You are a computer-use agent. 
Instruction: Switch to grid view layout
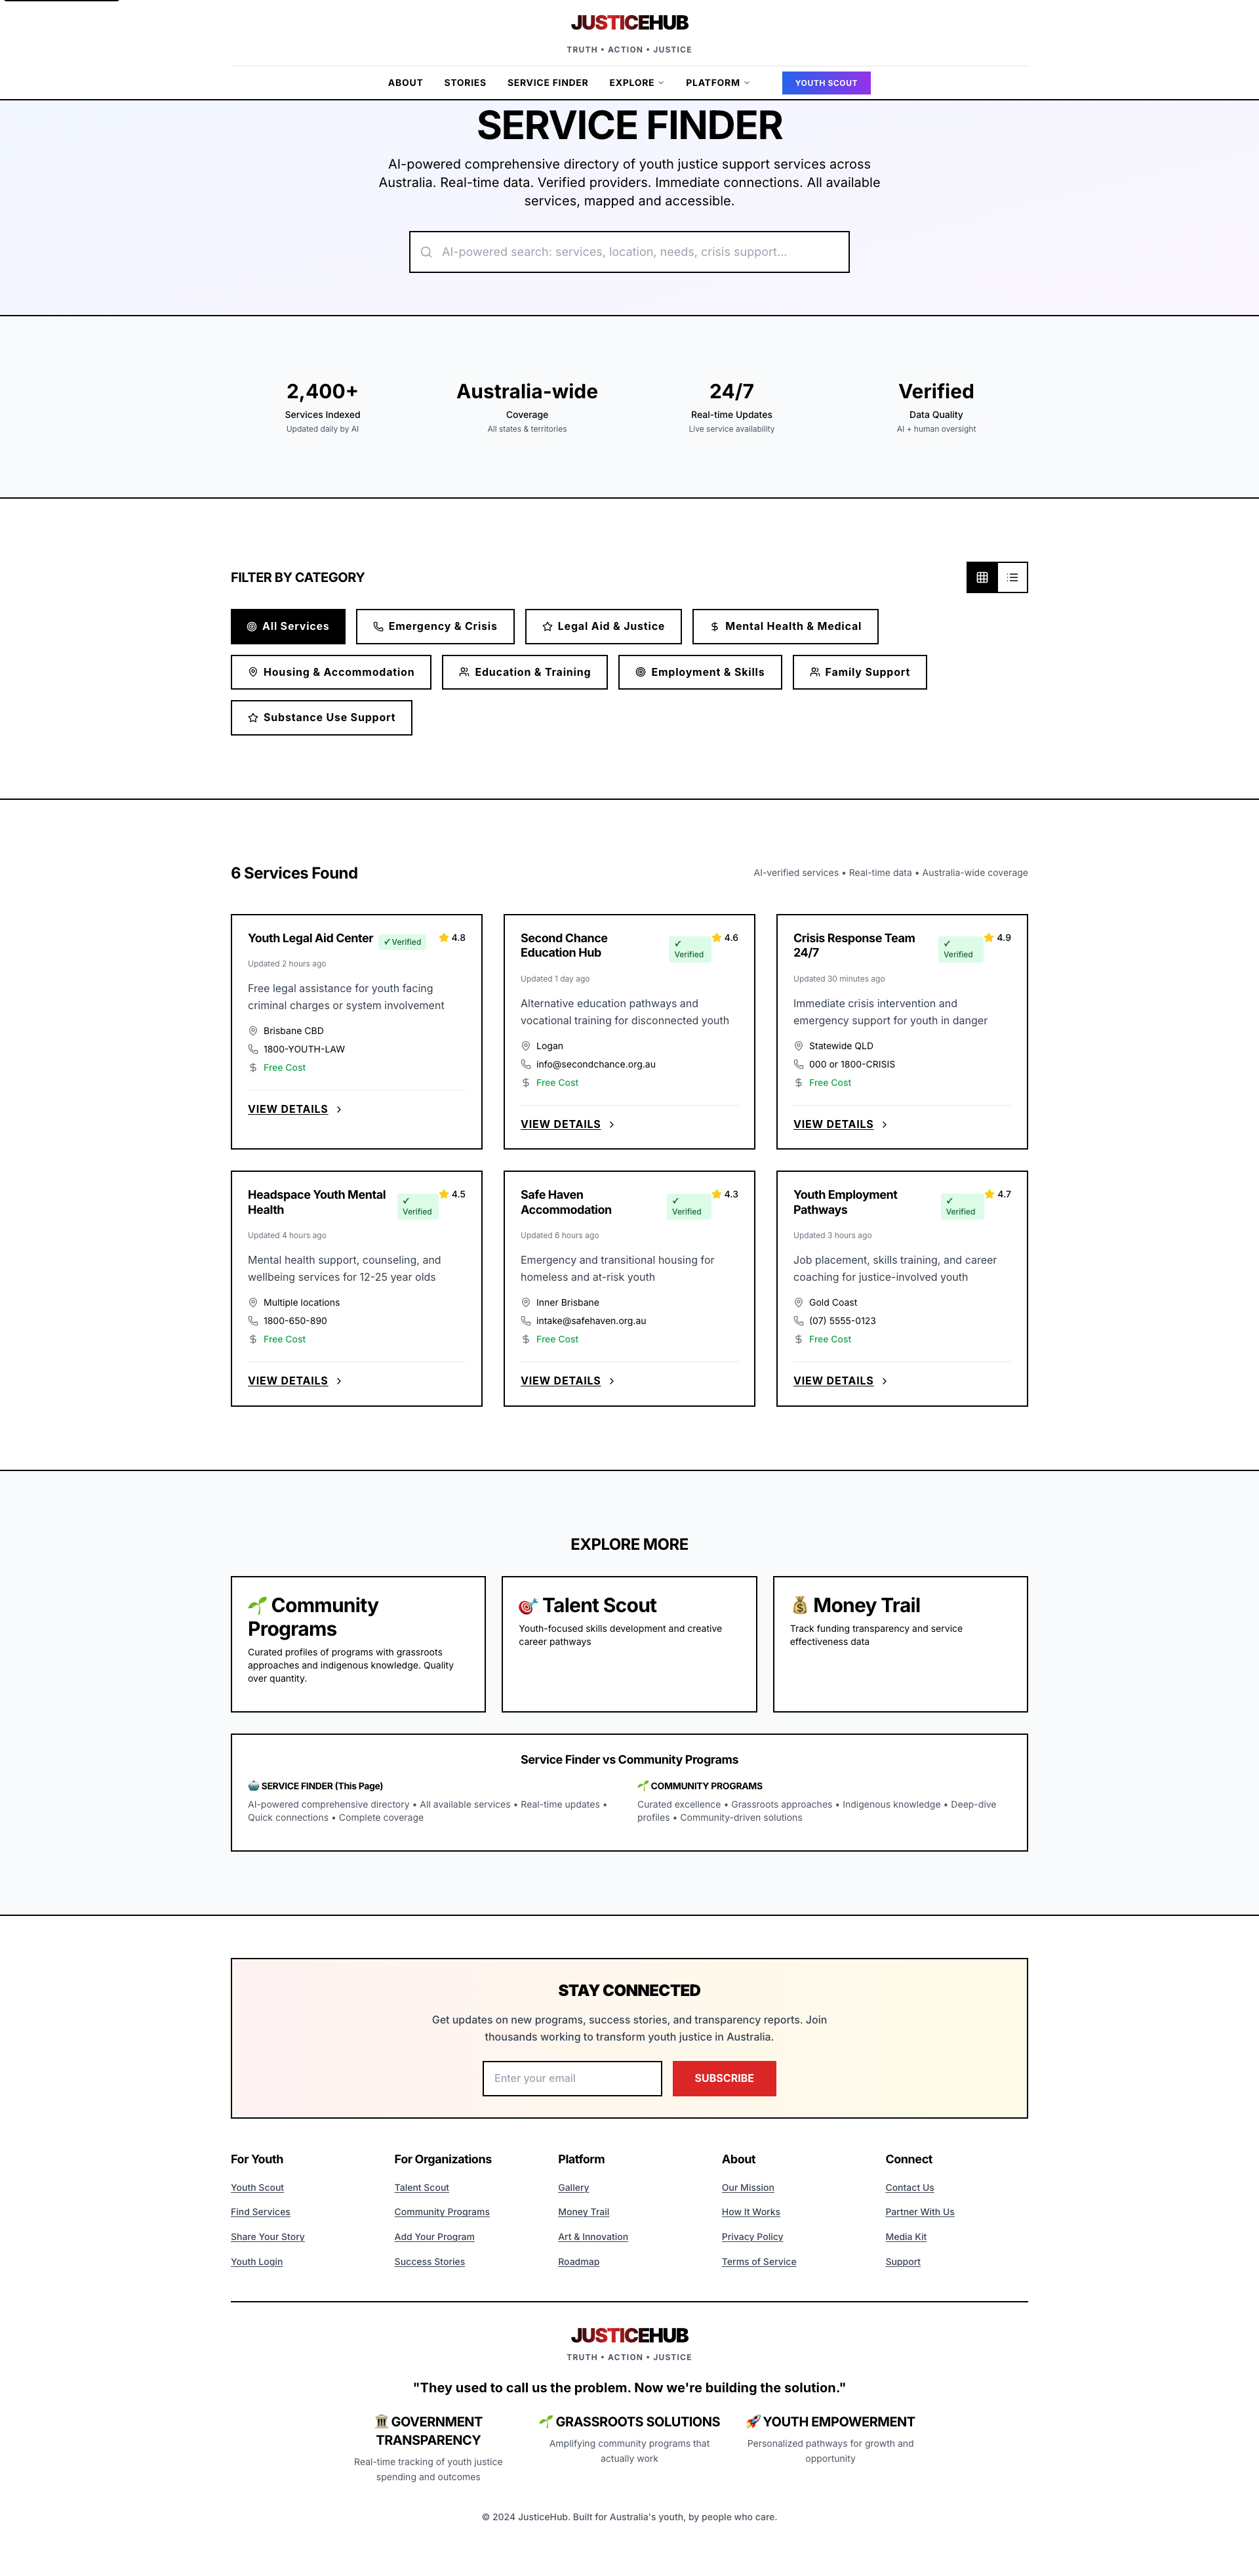[x=981, y=577]
